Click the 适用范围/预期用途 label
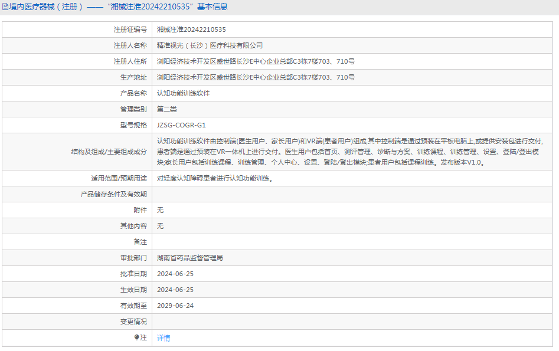The height and width of the screenshot is (351, 559). (x=119, y=178)
